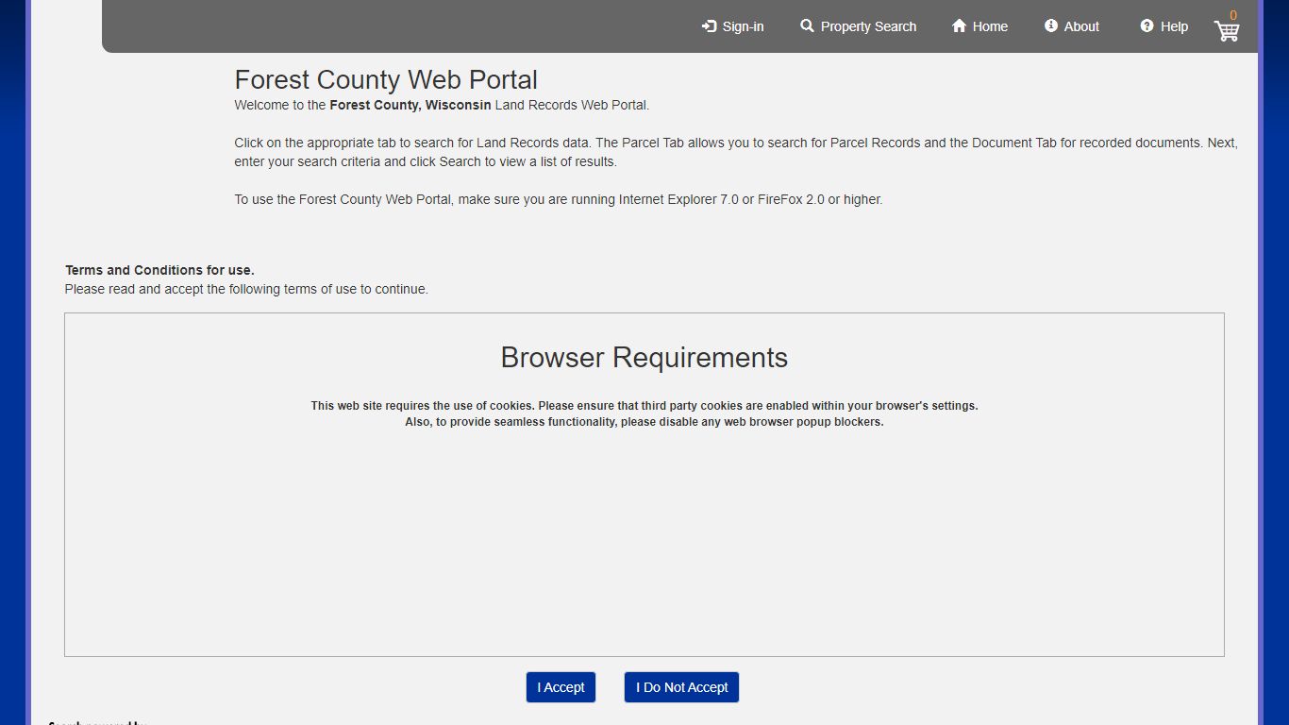Click the Property Search magnifier icon
Screen dimensions: 1289x725
coord(807,26)
